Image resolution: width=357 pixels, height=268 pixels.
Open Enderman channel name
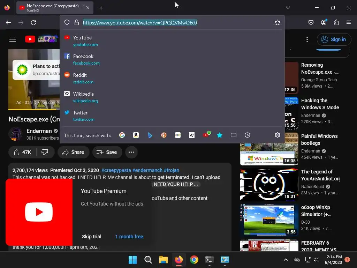[39, 131]
